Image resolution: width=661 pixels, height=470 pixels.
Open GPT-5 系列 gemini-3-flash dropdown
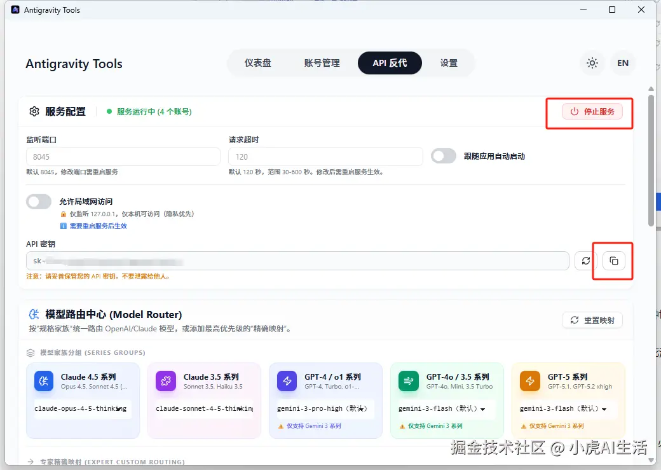(568, 409)
